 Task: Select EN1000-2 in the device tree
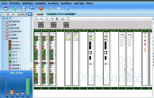(x=16, y=45)
